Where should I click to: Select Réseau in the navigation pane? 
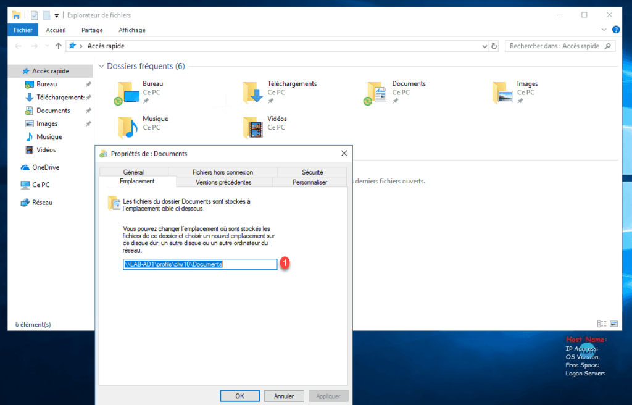[43, 203]
